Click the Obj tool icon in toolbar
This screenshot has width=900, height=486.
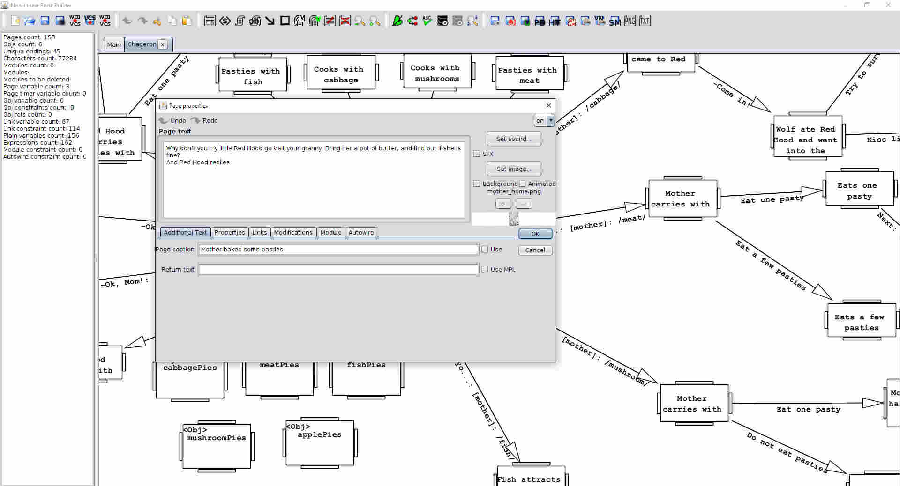click(255, 21)
